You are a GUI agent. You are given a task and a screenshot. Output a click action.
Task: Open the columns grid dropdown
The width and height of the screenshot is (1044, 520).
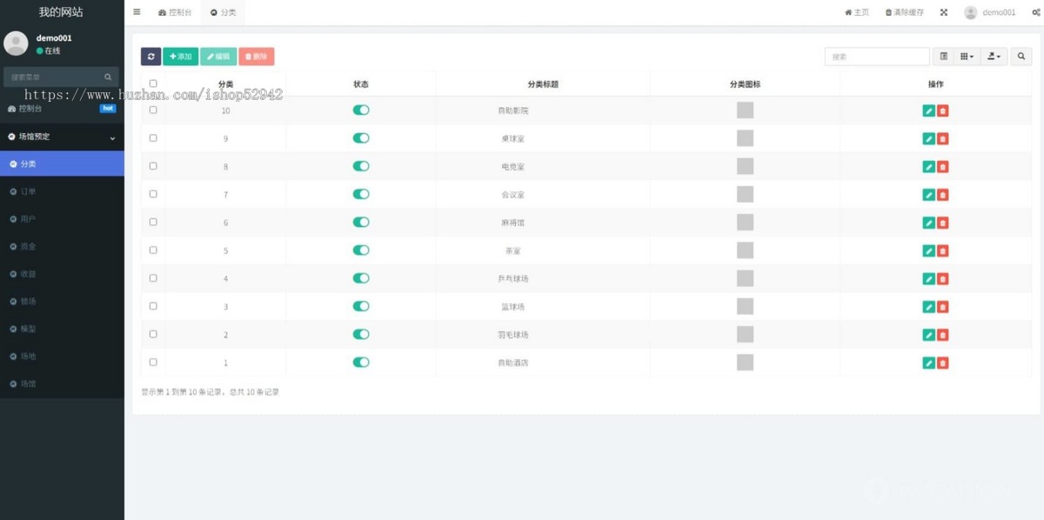click(x=967, y=57)
